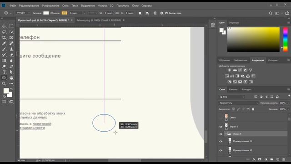Switch to the Каналы tab

point(233,89)
